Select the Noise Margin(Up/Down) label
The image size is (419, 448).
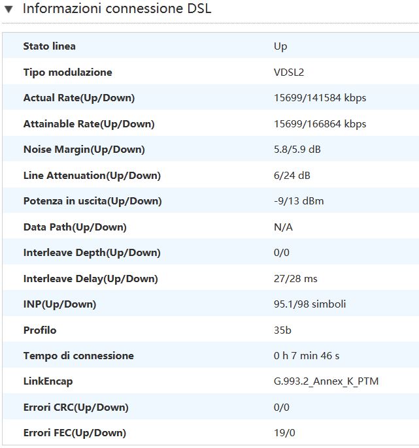(84, 150)
